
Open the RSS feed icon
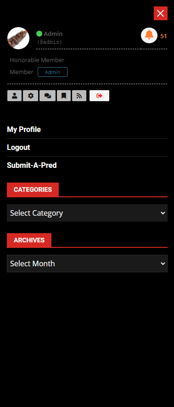pos(79,96)
